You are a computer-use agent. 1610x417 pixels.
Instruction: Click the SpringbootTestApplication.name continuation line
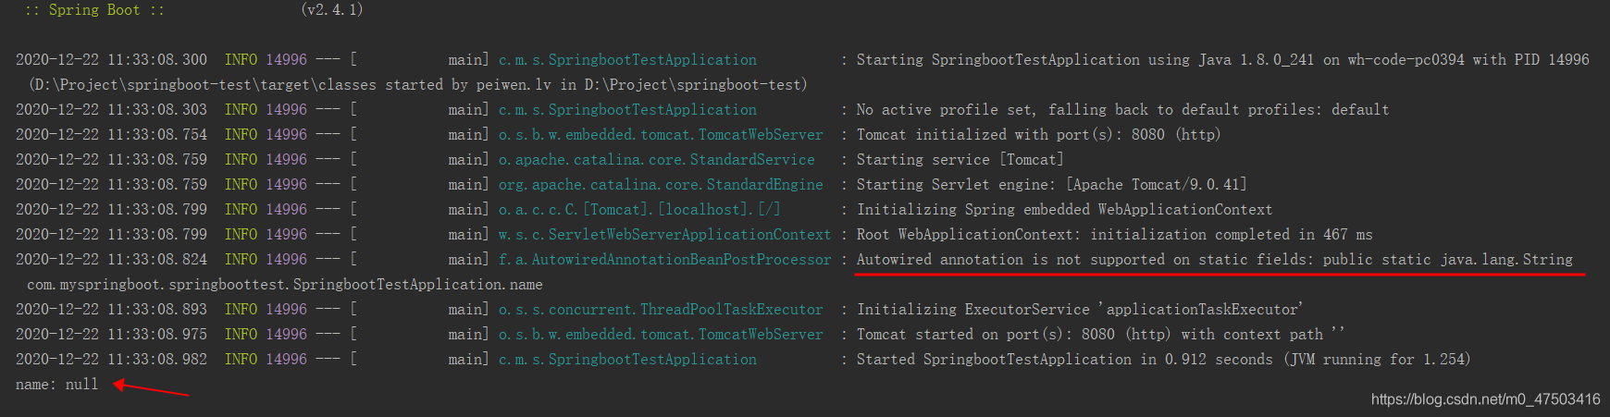pos(285,285)
